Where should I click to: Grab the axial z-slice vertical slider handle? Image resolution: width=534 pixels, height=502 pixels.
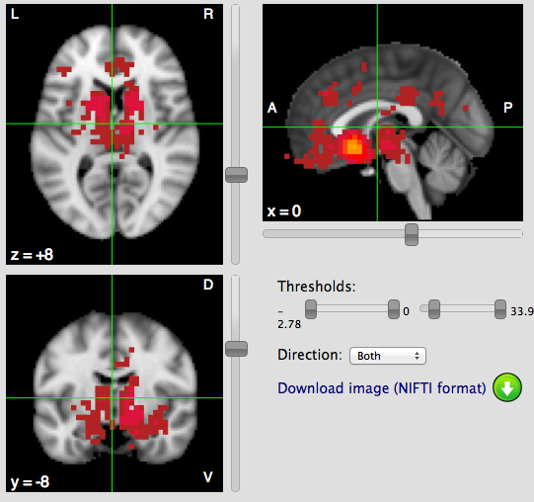[236, 175]
